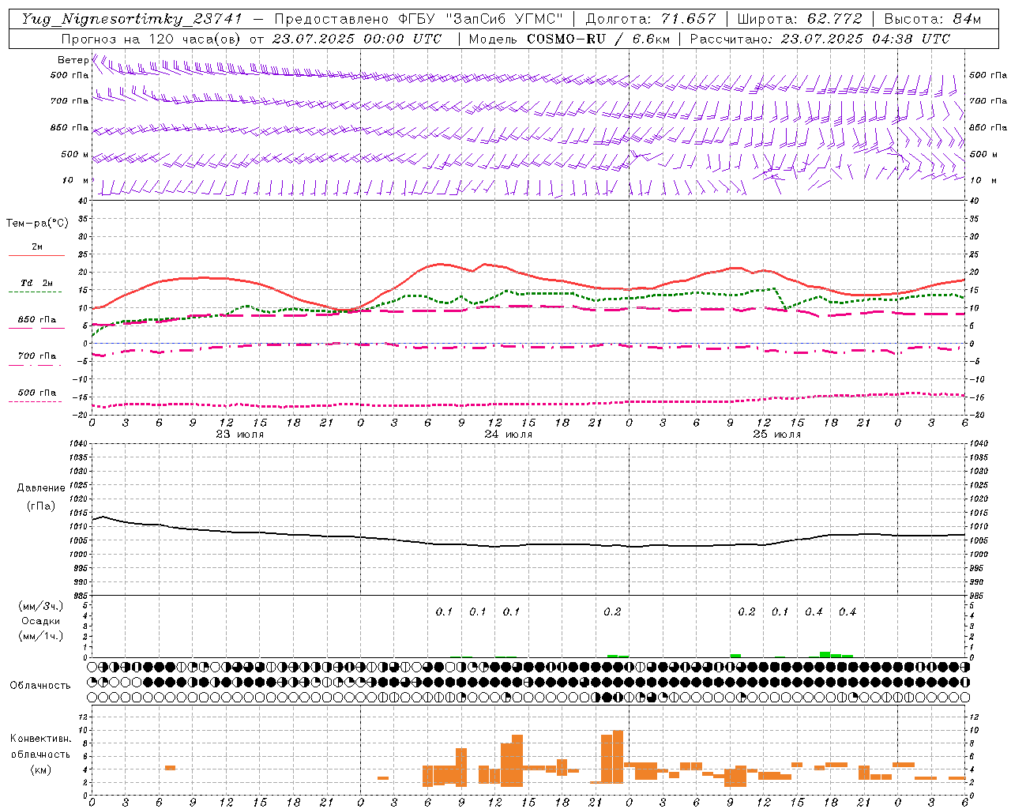This screenshot has height=809, width=1011.
Task: Click the Осадки precipitation label
Action: 41,621
